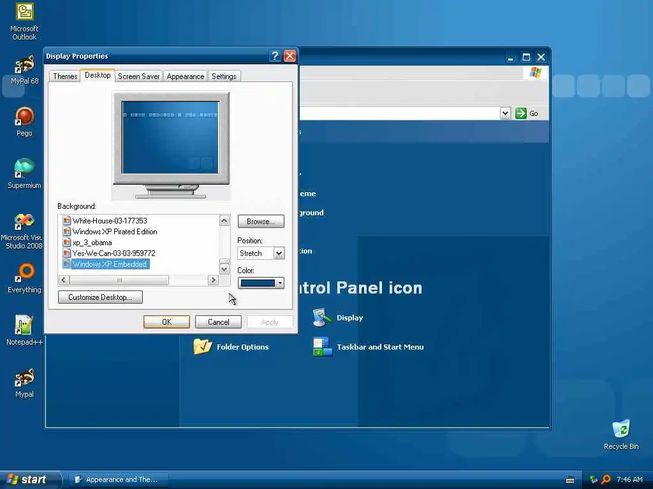
Task: Click Appearance and Themes taskbar button
Action: 118,479
